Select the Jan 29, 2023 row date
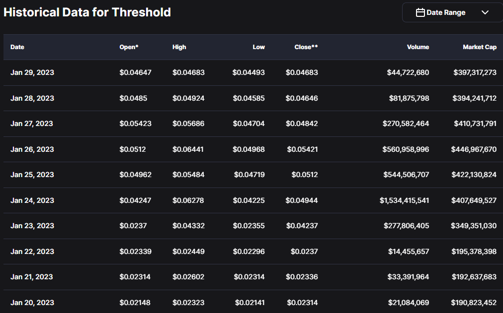 click(x=32, y=72)
